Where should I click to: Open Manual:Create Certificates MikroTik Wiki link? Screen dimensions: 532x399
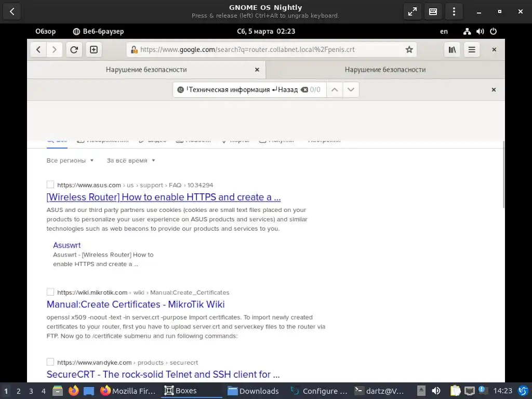(x=136, y=304)
